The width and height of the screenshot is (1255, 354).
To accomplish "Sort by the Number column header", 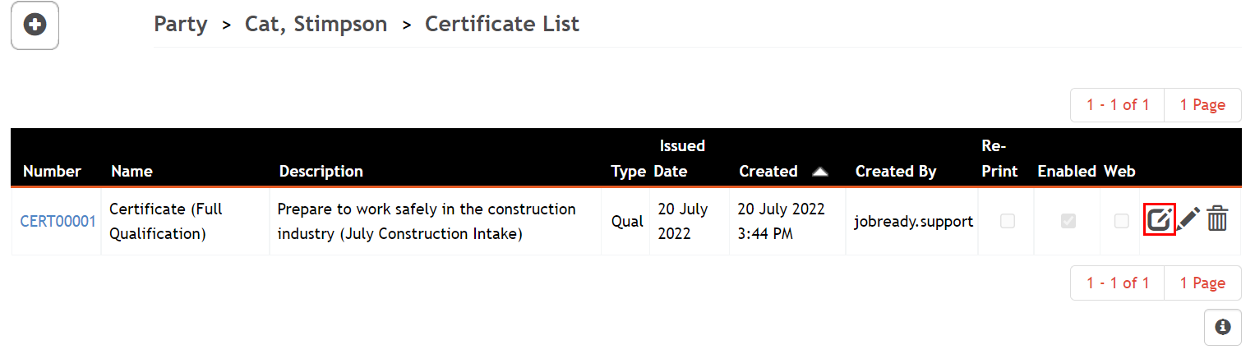I will click(x=52, y=172).
